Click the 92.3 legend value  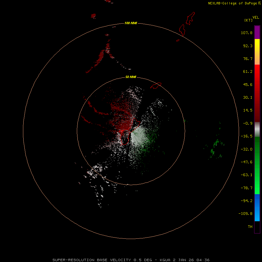[248, 46]
